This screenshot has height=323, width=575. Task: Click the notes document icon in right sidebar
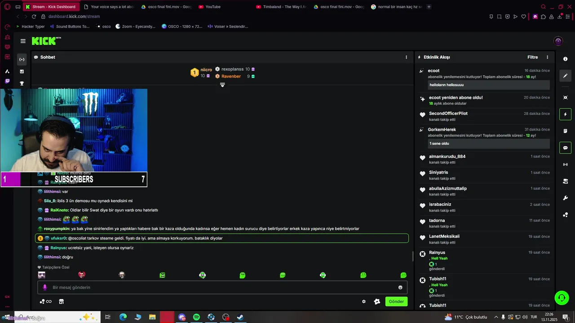tap(565, 131)
